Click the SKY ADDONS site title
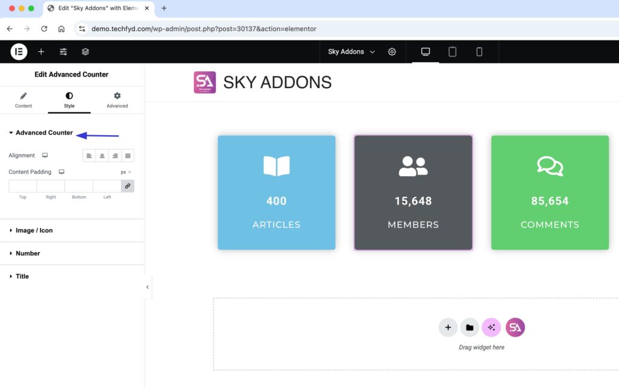 tap(277, 82)
